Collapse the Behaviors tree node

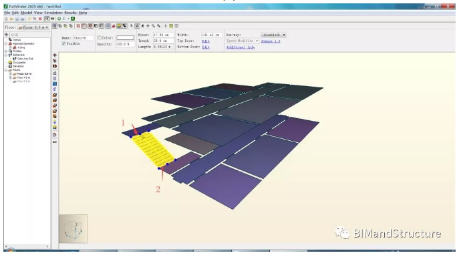[x=6, y=55]
